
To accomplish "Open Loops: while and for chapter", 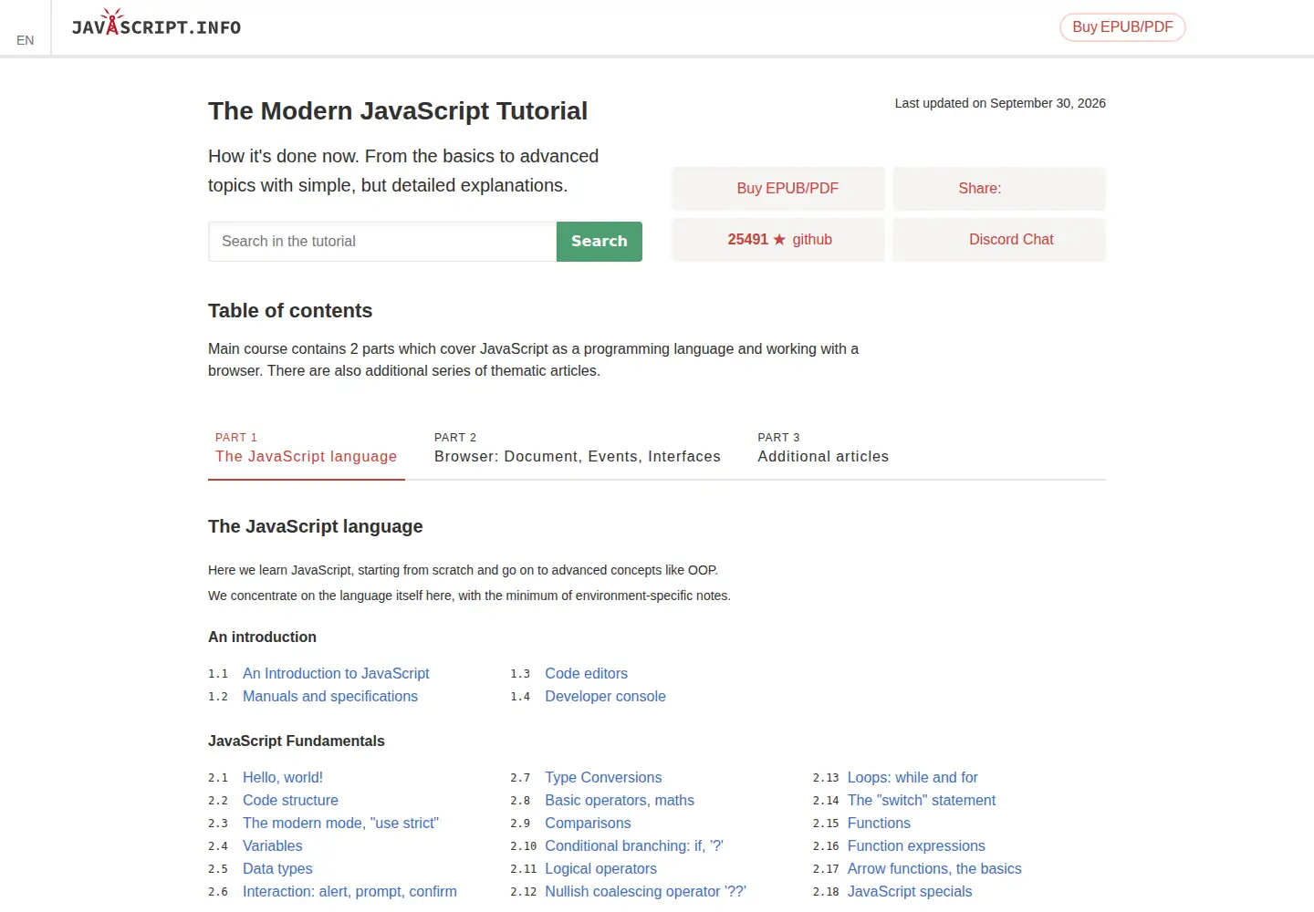I will pyautogui.click(x=912, y=778).
